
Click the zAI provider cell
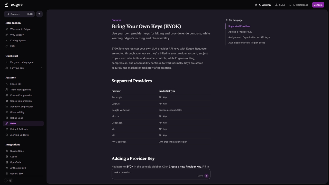tap(113, 135)
